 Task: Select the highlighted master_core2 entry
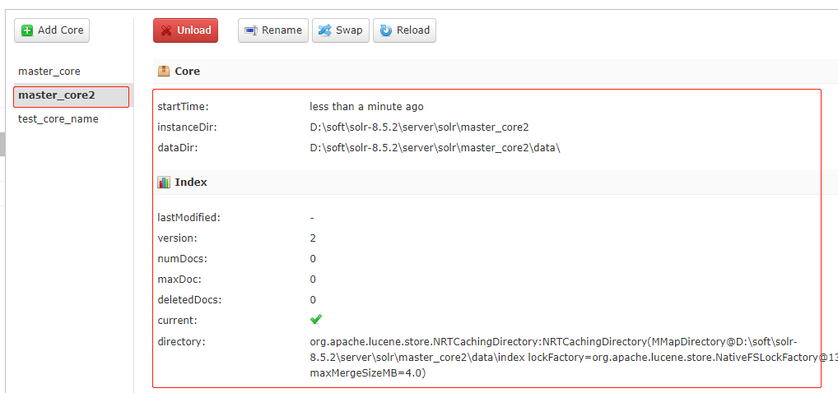(57, 95)
